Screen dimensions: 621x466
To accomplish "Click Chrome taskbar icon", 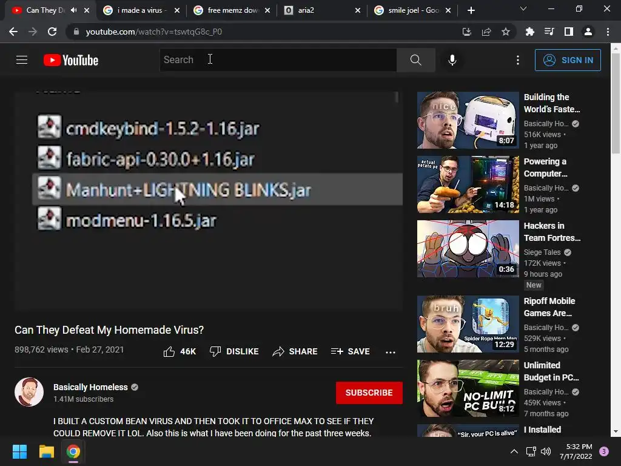I will (x=73, y=451).
